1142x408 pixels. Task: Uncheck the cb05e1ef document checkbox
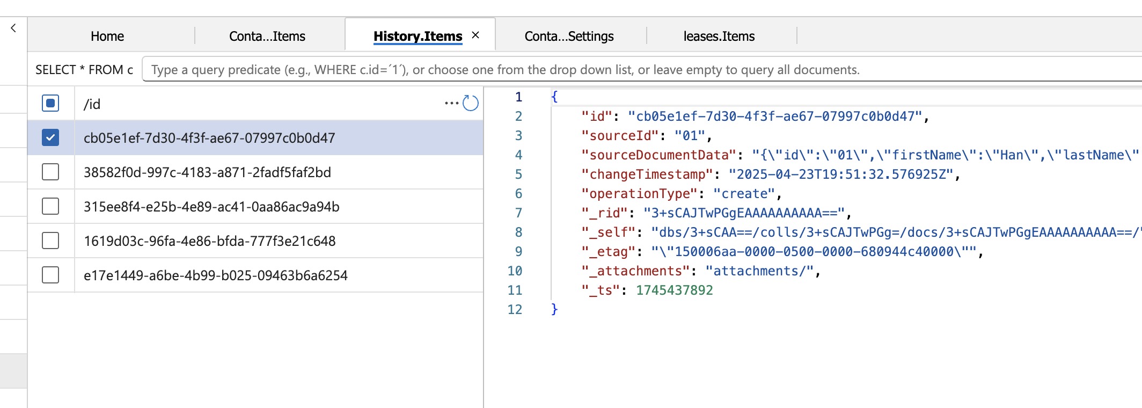pyautogui.click(x=50, y=137)
